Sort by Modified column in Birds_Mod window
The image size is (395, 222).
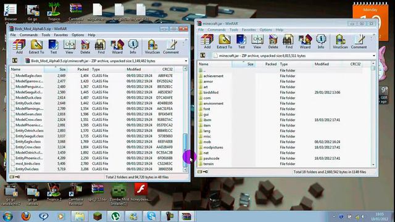139,69
